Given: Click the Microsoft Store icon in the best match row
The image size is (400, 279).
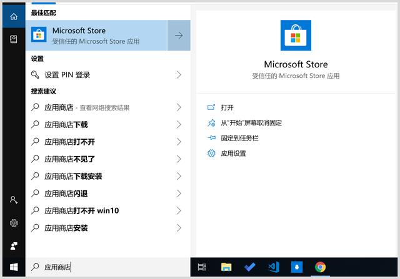Looking at the screenshot, I should point(39,35).
